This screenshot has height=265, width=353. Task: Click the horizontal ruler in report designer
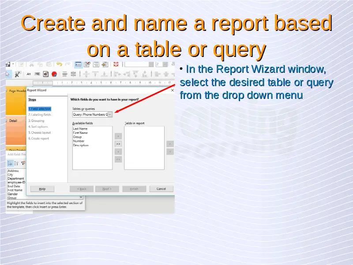tap(104, 83)
